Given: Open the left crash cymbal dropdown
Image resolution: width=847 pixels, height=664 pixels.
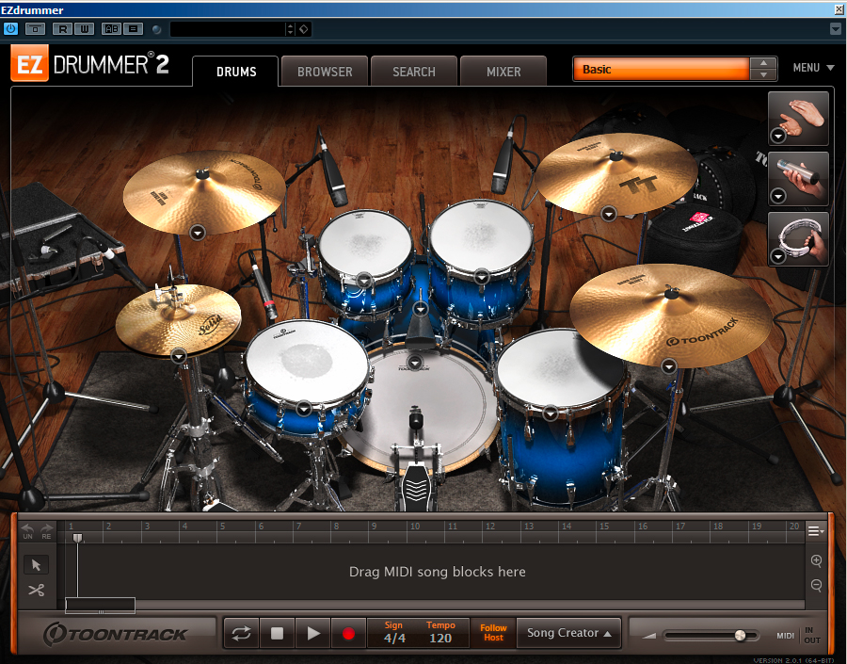Looking at the screenshot, I should click(x=198, y=233).
